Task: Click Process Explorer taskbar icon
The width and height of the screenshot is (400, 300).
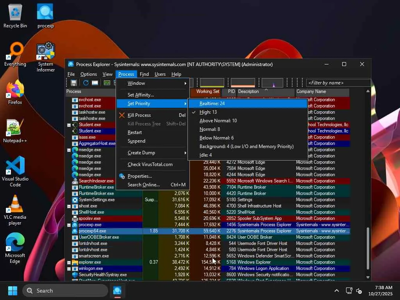Action: (117, 291)
